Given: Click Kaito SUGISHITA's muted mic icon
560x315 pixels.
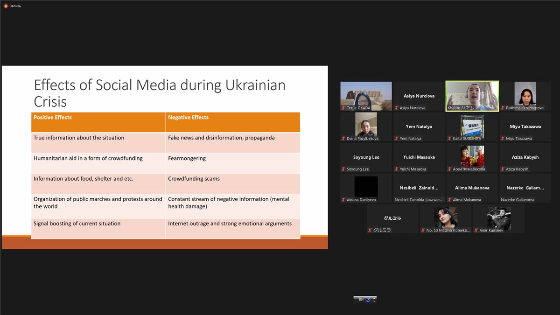Looking at the screenshot, I should 450,139.
